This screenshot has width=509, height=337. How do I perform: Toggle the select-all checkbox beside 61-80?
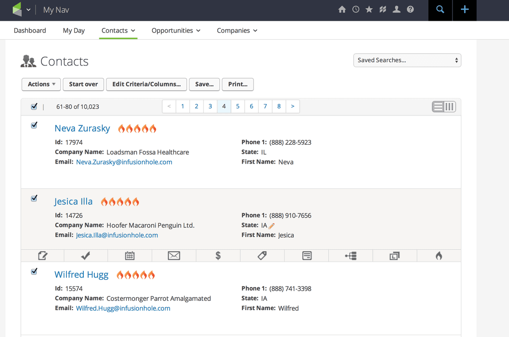[34, 107]
